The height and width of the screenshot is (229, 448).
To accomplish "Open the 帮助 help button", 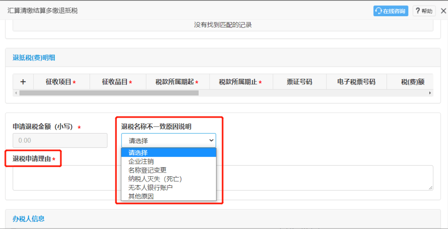I will point(424,11).
